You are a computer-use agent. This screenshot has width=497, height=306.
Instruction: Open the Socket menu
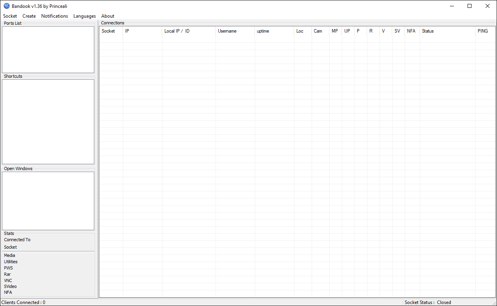[10, 16]
